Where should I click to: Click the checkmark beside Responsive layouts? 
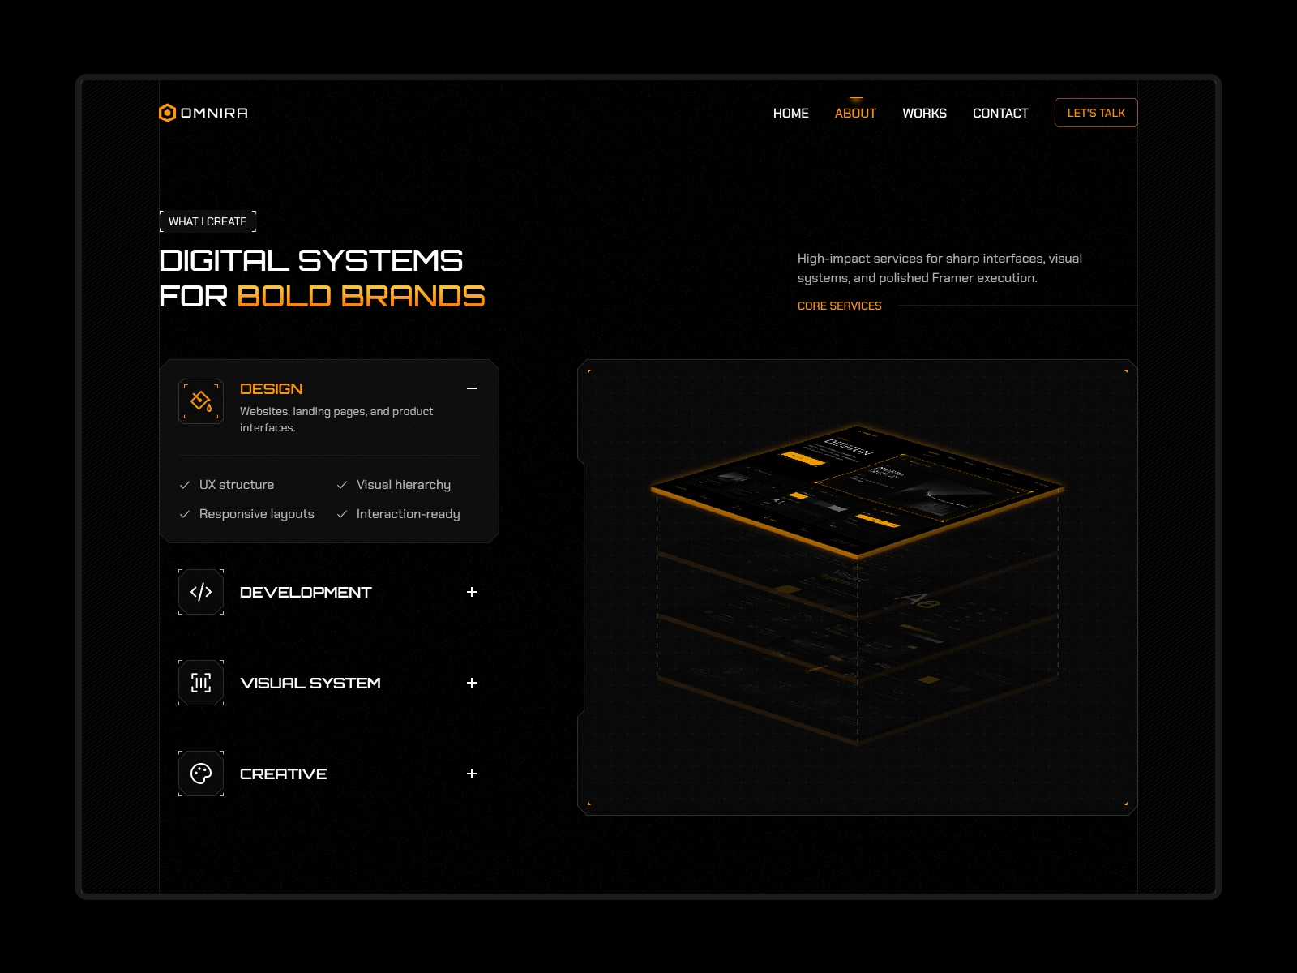click(185, 514)
